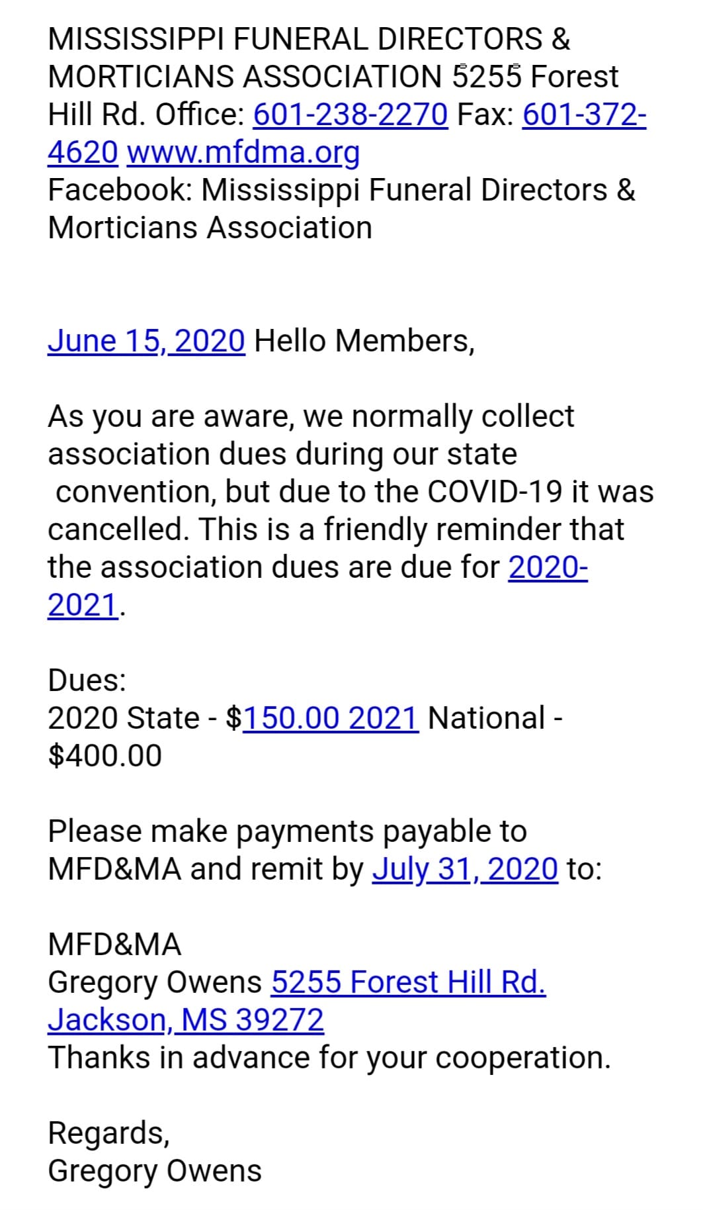Tap the 150.00 2021 underlined link
The height and width of the screenshot is (1210, 703).
pyautogui.click(x=331, y=718)
